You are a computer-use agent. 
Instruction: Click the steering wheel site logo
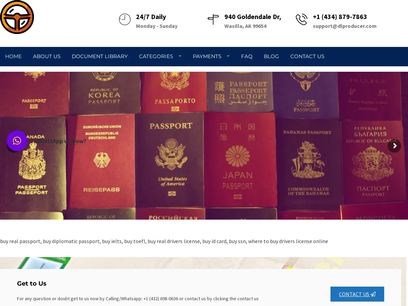pyautogui.click(x=17, y=17)
